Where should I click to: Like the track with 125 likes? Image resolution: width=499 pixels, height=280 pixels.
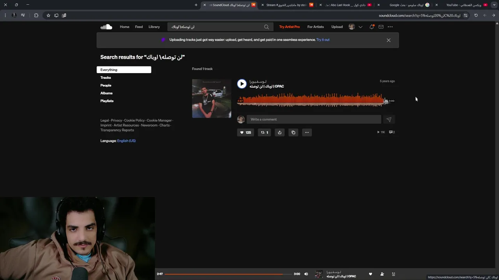point(245,132)
